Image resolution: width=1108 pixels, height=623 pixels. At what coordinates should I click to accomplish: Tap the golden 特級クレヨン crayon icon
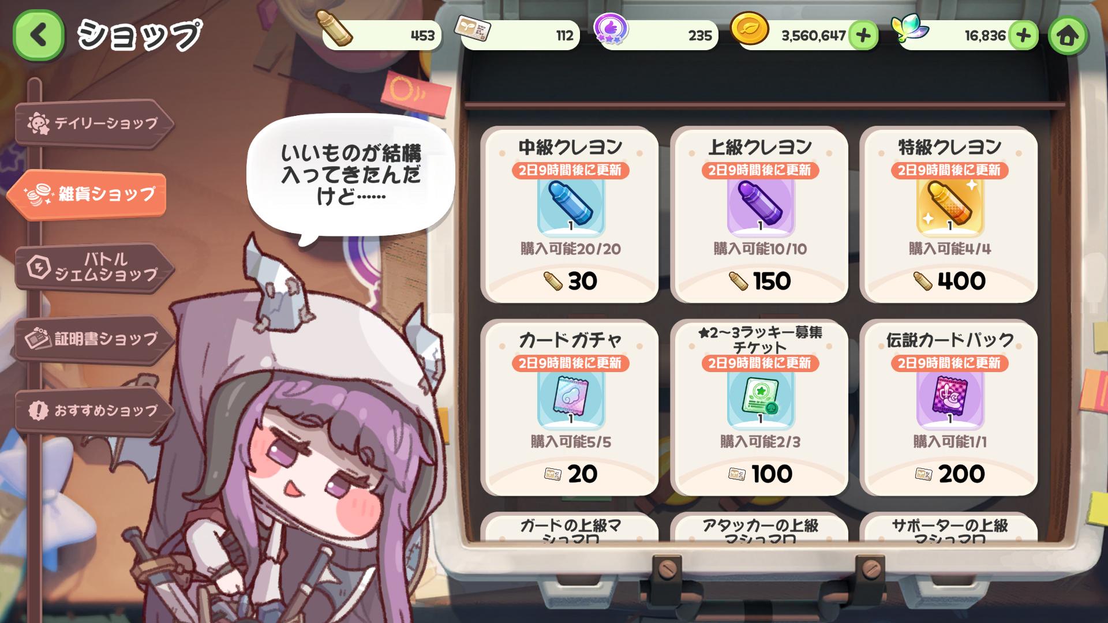(x=949, y=207)
